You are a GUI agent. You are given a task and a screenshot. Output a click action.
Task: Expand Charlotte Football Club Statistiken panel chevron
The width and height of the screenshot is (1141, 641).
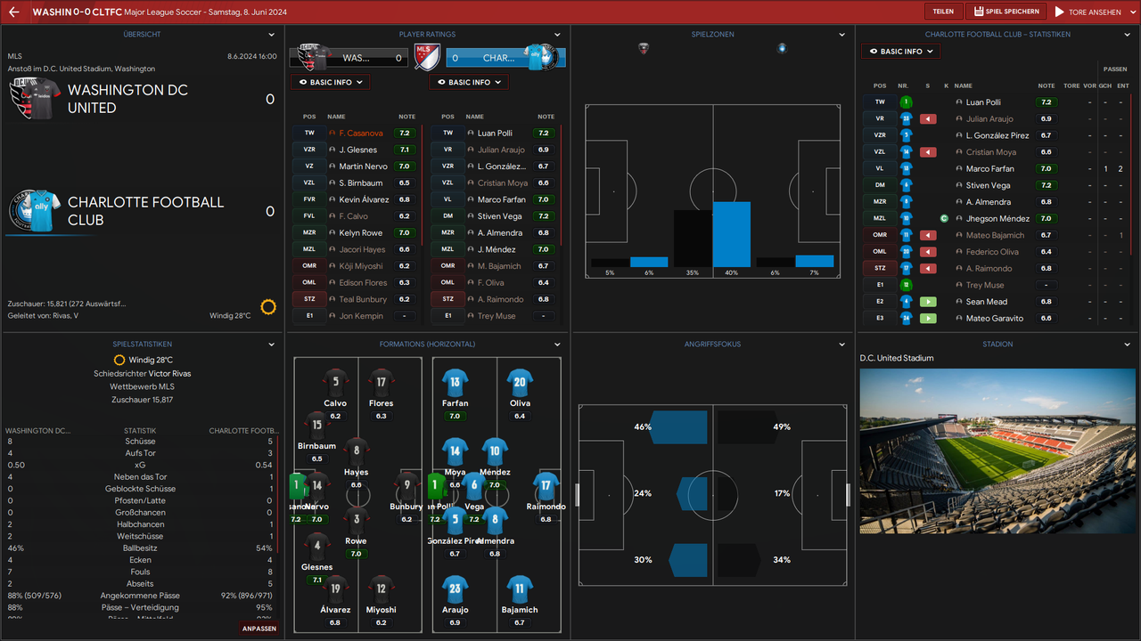[x=1128, y=35]
